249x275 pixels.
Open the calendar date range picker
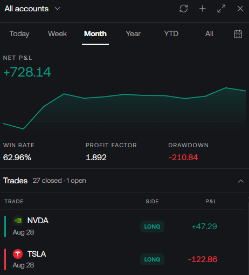(x=238, y=34)
